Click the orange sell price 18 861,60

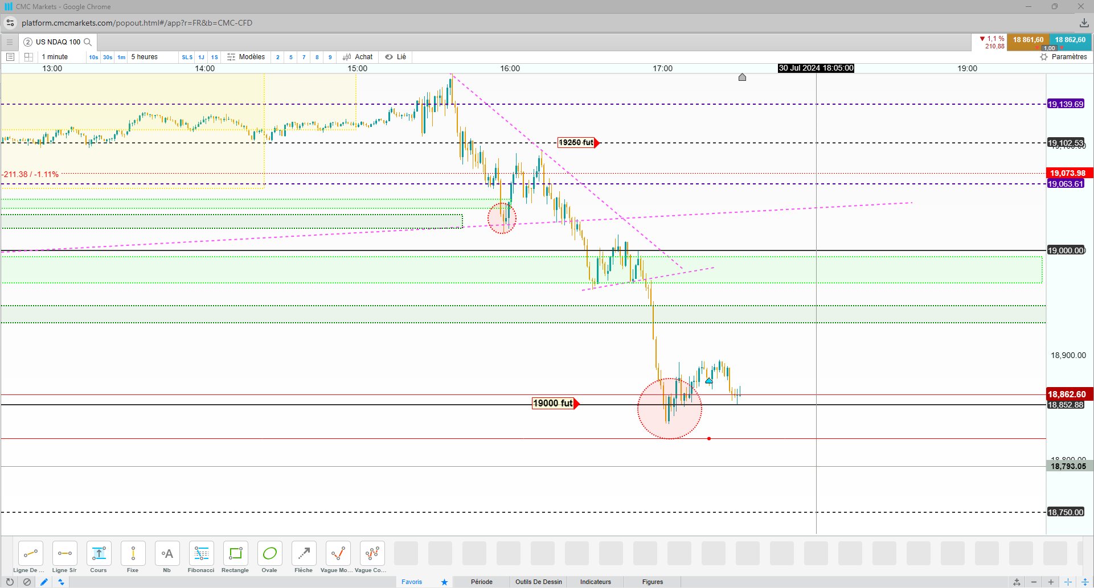(1028, 40)
